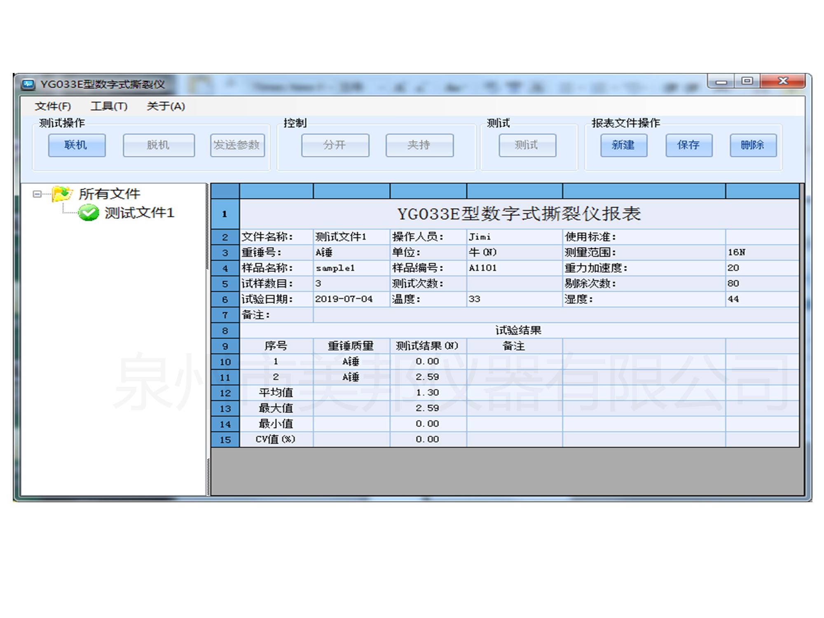Click the 夹持 clamp button
The width and height of the screenshot is (824, 618).
419,145
